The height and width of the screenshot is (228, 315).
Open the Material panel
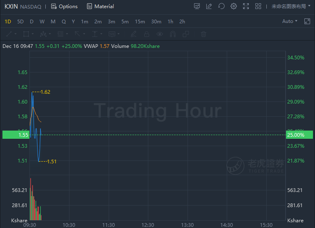(x=100, y=7)
